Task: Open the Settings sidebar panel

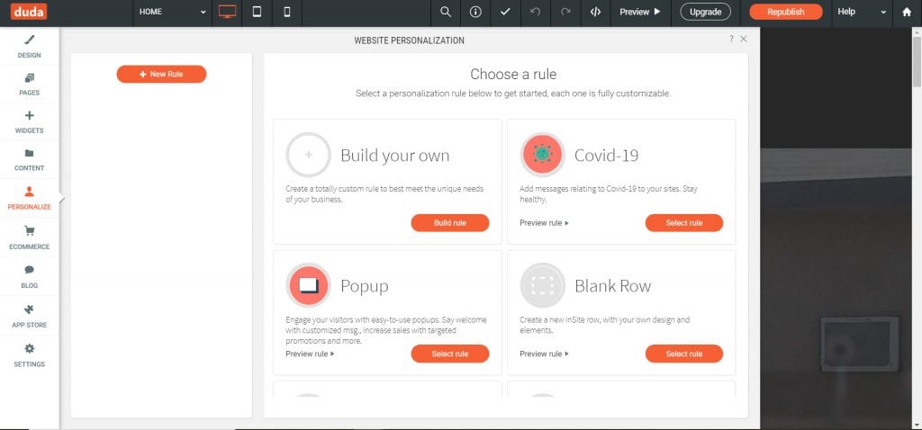Action: tap(30, 356)
